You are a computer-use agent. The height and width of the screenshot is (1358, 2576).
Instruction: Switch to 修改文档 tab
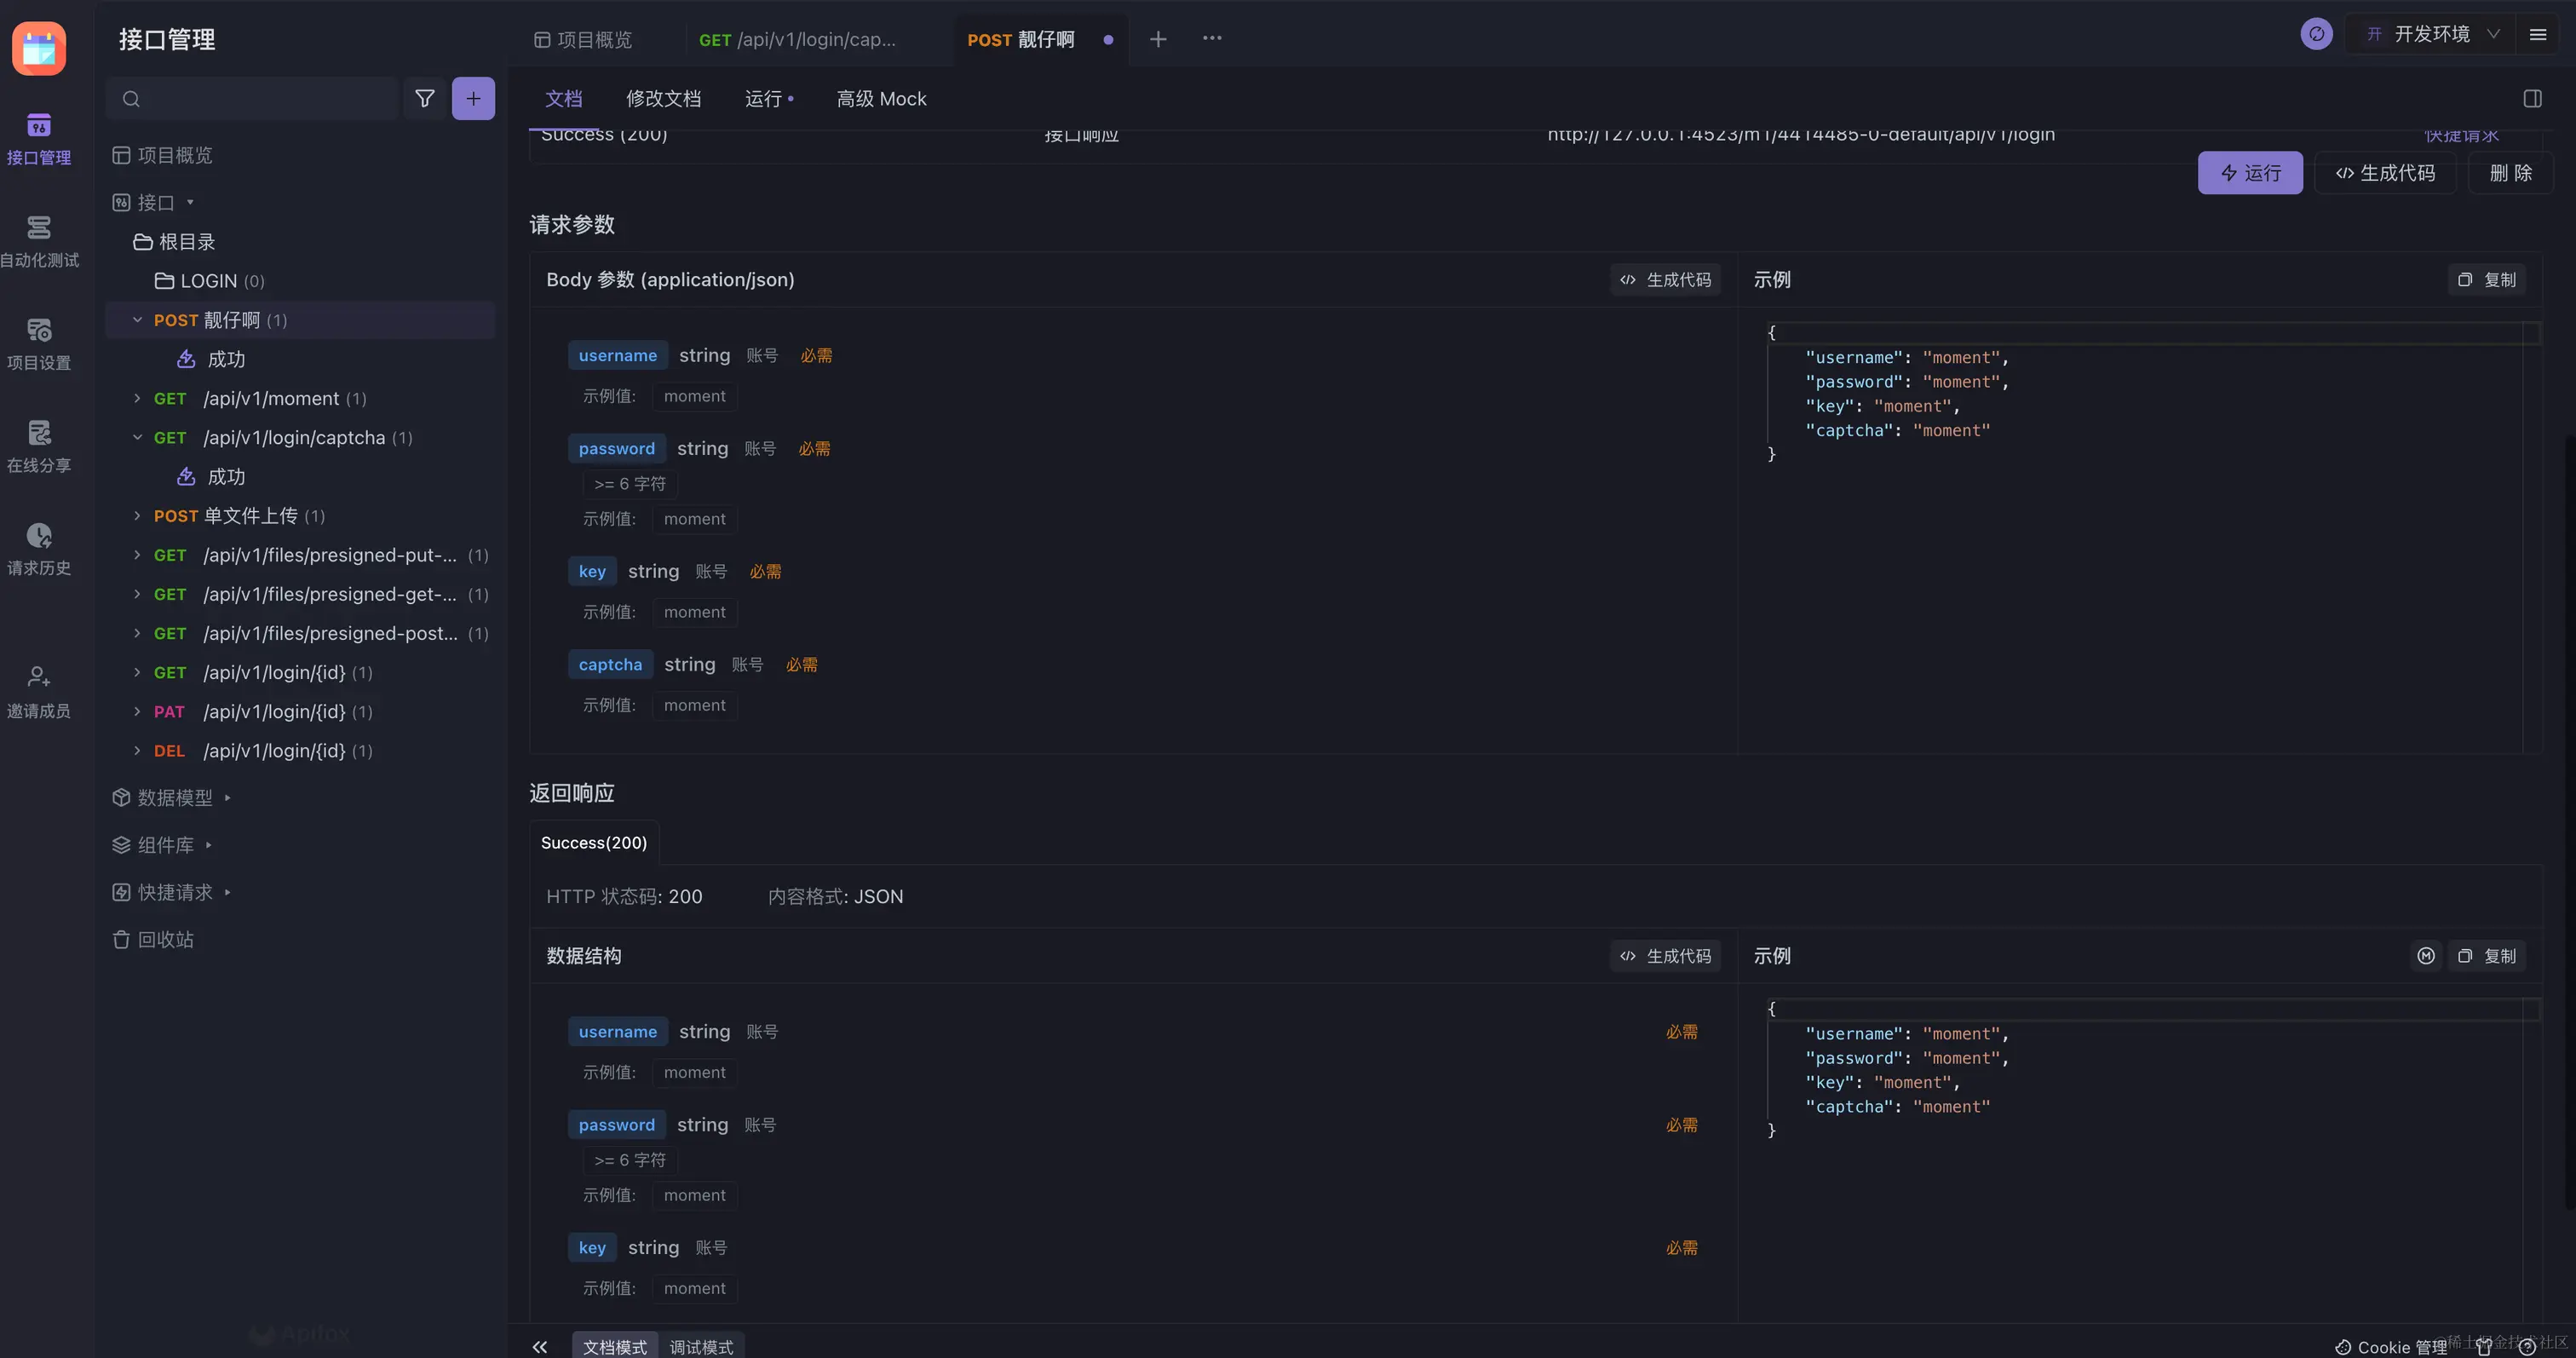click(663, 98)
